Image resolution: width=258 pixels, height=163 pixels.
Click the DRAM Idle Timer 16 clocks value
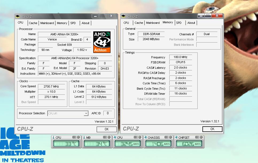pos(181,94)
